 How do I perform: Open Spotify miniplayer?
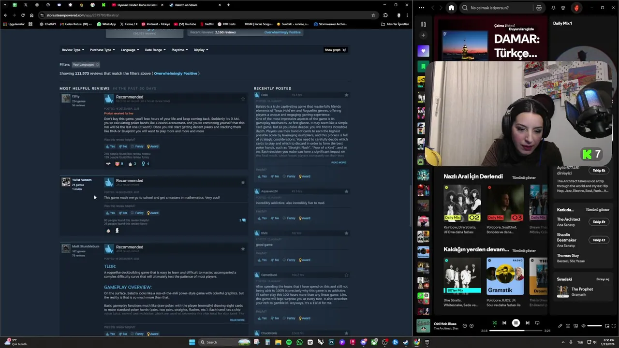pos(607,326)
